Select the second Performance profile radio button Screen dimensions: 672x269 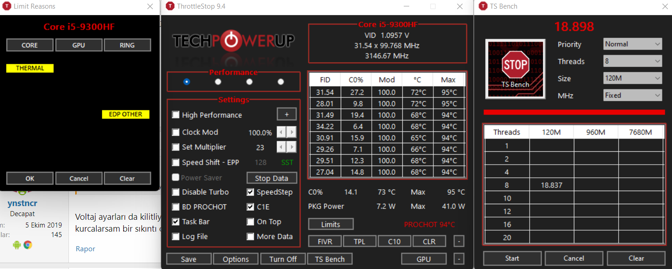pyautogui.click(x=218, y=82)
